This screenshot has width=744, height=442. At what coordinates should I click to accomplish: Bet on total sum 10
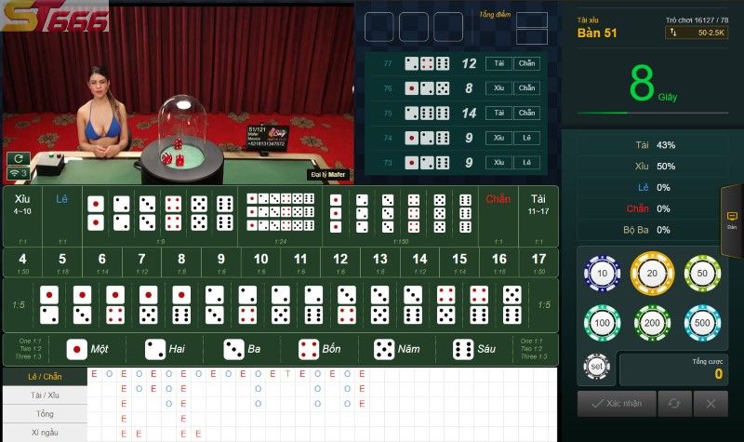[260, 263]
